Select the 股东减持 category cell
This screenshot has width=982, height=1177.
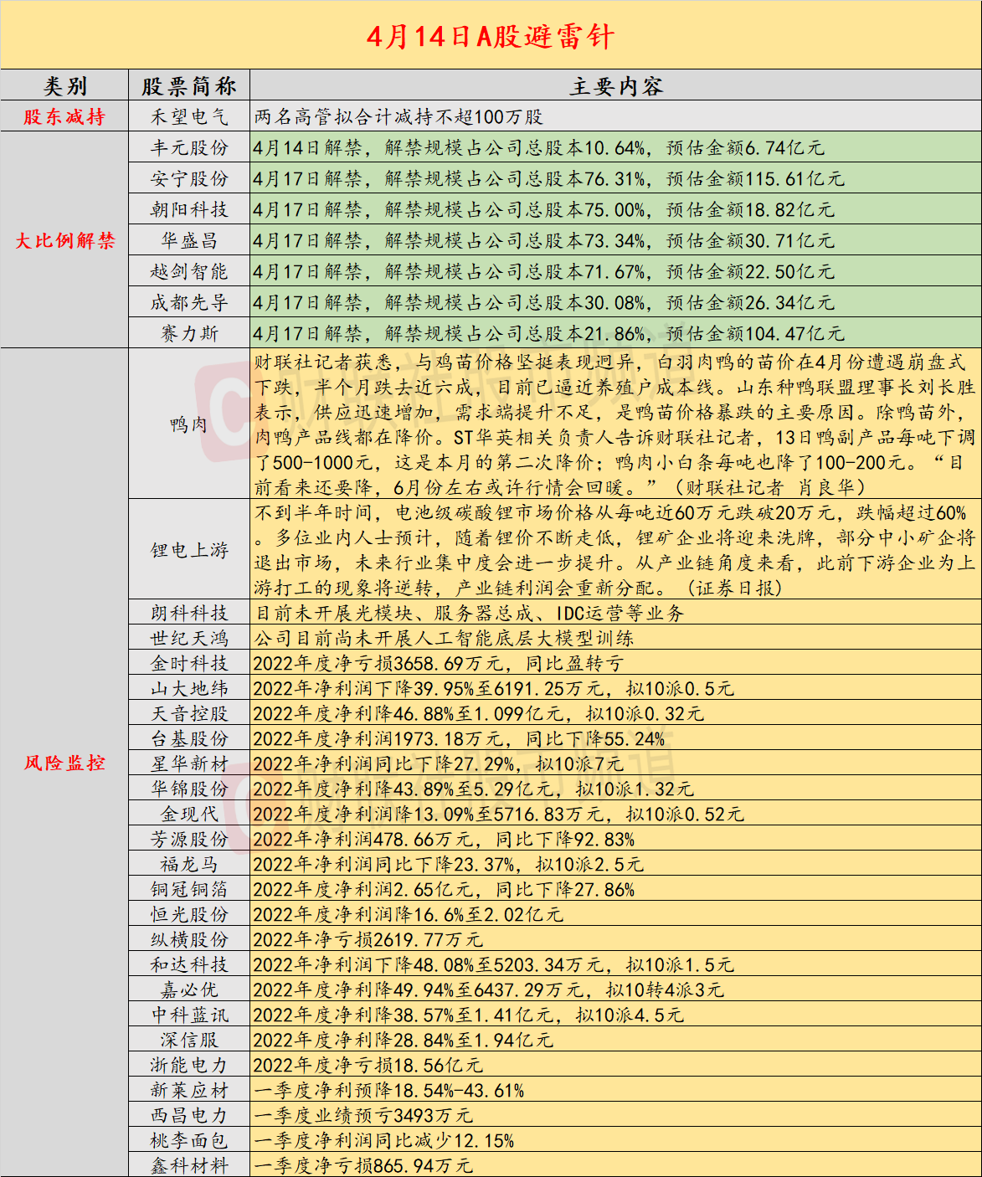click(x=64, y=117)
